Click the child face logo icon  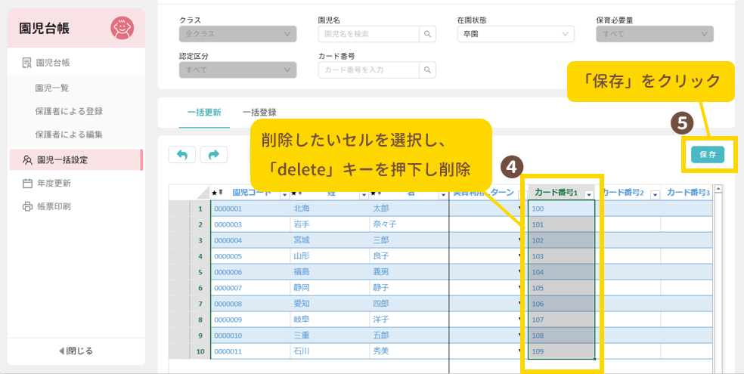(x=122, y=28)
